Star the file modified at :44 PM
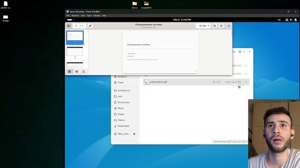This screenshot has width=300, height=168. (246, 74)
